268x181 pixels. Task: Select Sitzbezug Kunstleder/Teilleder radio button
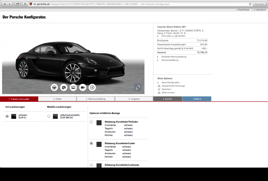click(x=91, y=122)
